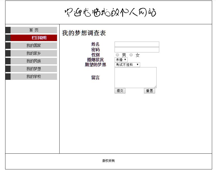The height and width of the screenshot is (172, 216).
Task: Select the 栏目说明 menu item
Action: coord(34,38)
